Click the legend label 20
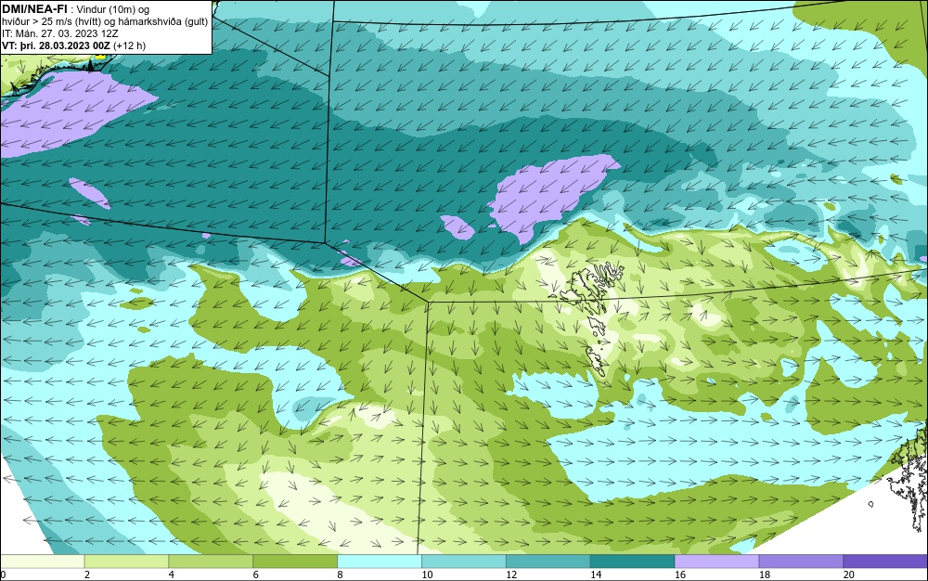The image size is (928, 581). coord(848,575)
